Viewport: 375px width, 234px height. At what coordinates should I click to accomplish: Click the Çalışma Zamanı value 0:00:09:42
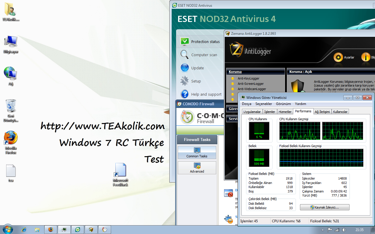339,191
